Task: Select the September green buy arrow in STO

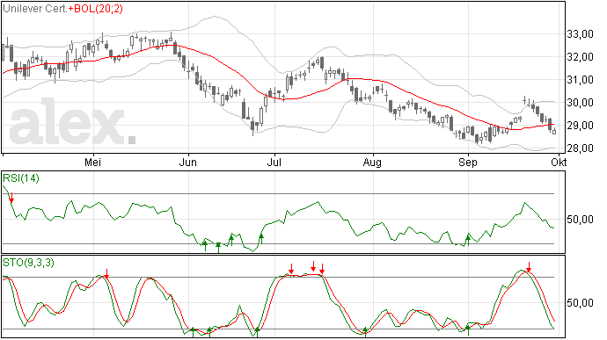Action: [x=468, y=330]
